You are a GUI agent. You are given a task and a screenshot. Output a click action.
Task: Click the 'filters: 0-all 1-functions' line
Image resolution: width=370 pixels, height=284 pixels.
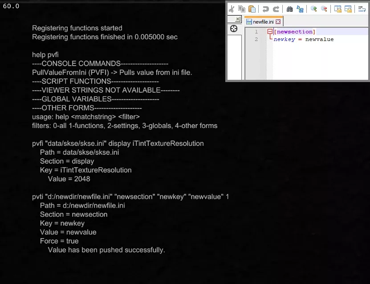pos(125,125)
